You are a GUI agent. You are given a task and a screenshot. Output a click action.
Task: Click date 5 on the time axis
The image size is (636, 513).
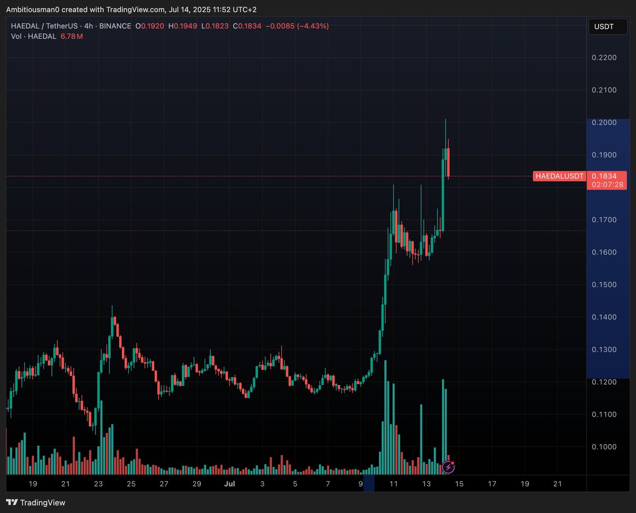[x=295, y=484]
